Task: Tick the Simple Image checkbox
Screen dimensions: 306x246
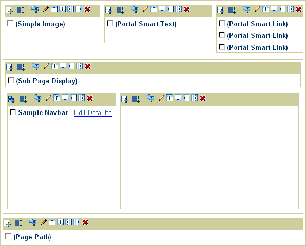Action: (x=10, y=23)
